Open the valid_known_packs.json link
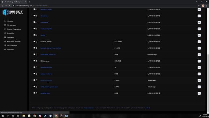 [49, 87]
